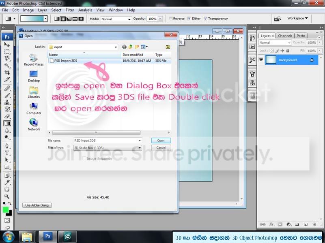This screenshot has width=325, height=243.
Task: Toggle the Transparency checkbox
Action: (x=205, y=19)
